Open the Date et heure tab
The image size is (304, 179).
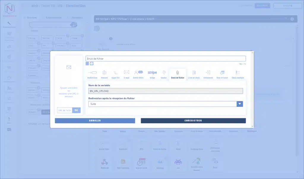pyautogui.click(x=222, y=74)
